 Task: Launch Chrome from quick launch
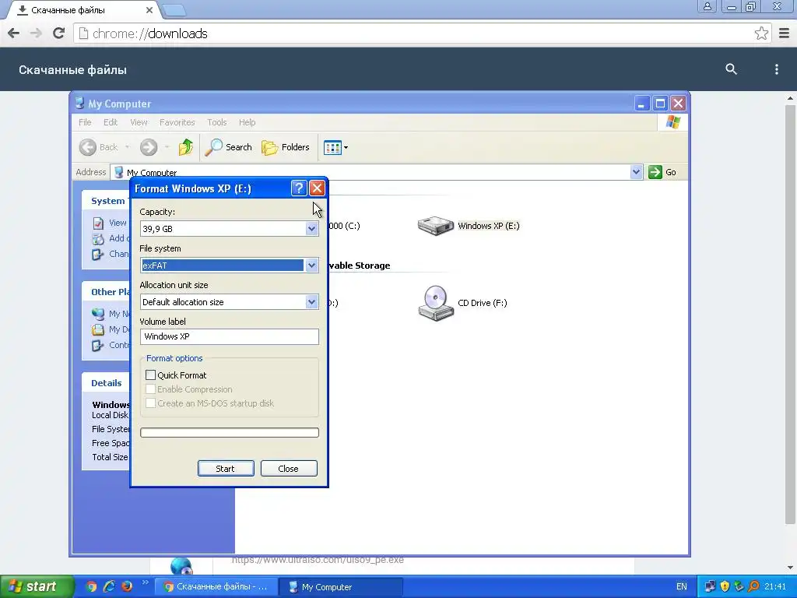click(x=92, y=586)
